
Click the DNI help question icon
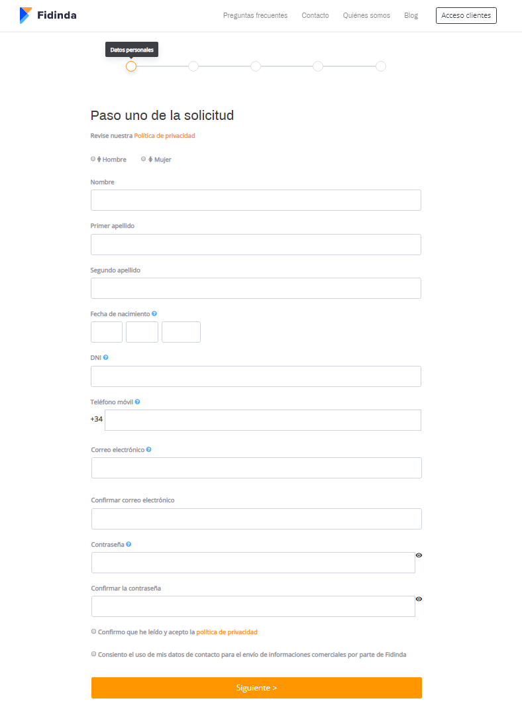(x=106, y=357)
